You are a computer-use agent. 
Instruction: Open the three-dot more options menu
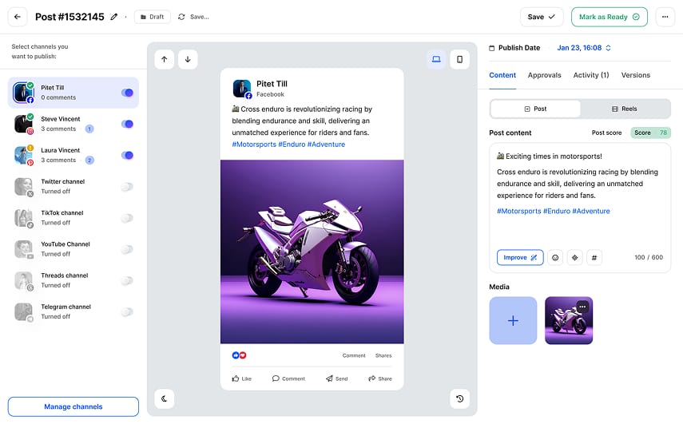(x=664, y=17)
